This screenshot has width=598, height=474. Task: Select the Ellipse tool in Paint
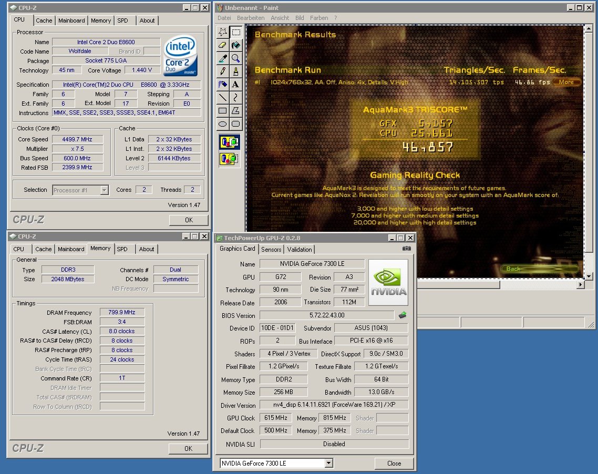click(223, 123)
